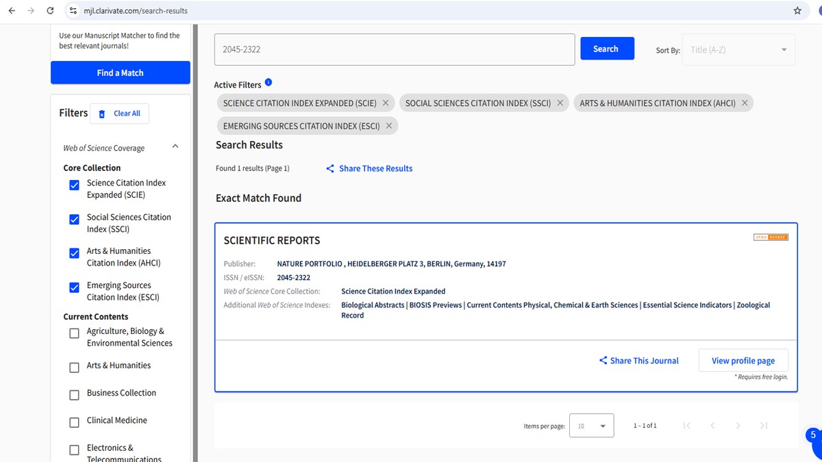Click the View profile page button
822x462 pixels.
(743, 361)
